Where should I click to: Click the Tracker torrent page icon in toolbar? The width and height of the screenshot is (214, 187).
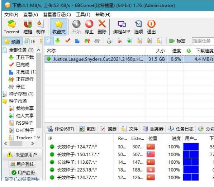pos(159,41)
